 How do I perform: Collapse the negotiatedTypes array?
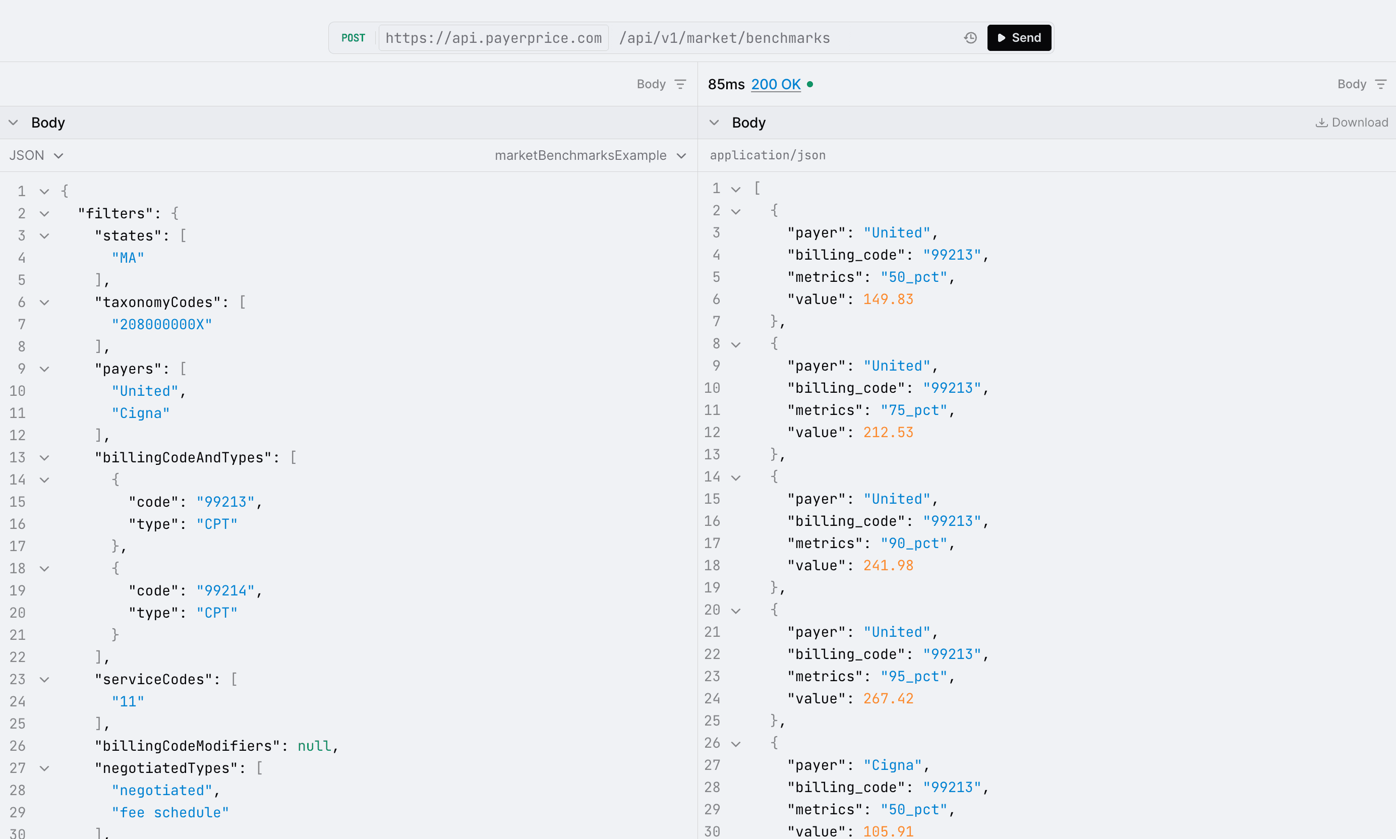(x=45, y=768)
